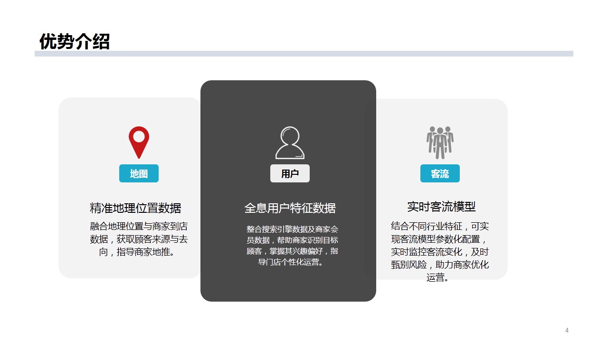Viewport: 608px width, 342px height.
Task: Select the white 用户 label button
Action: pyautogui.click(x=290, y=173)
